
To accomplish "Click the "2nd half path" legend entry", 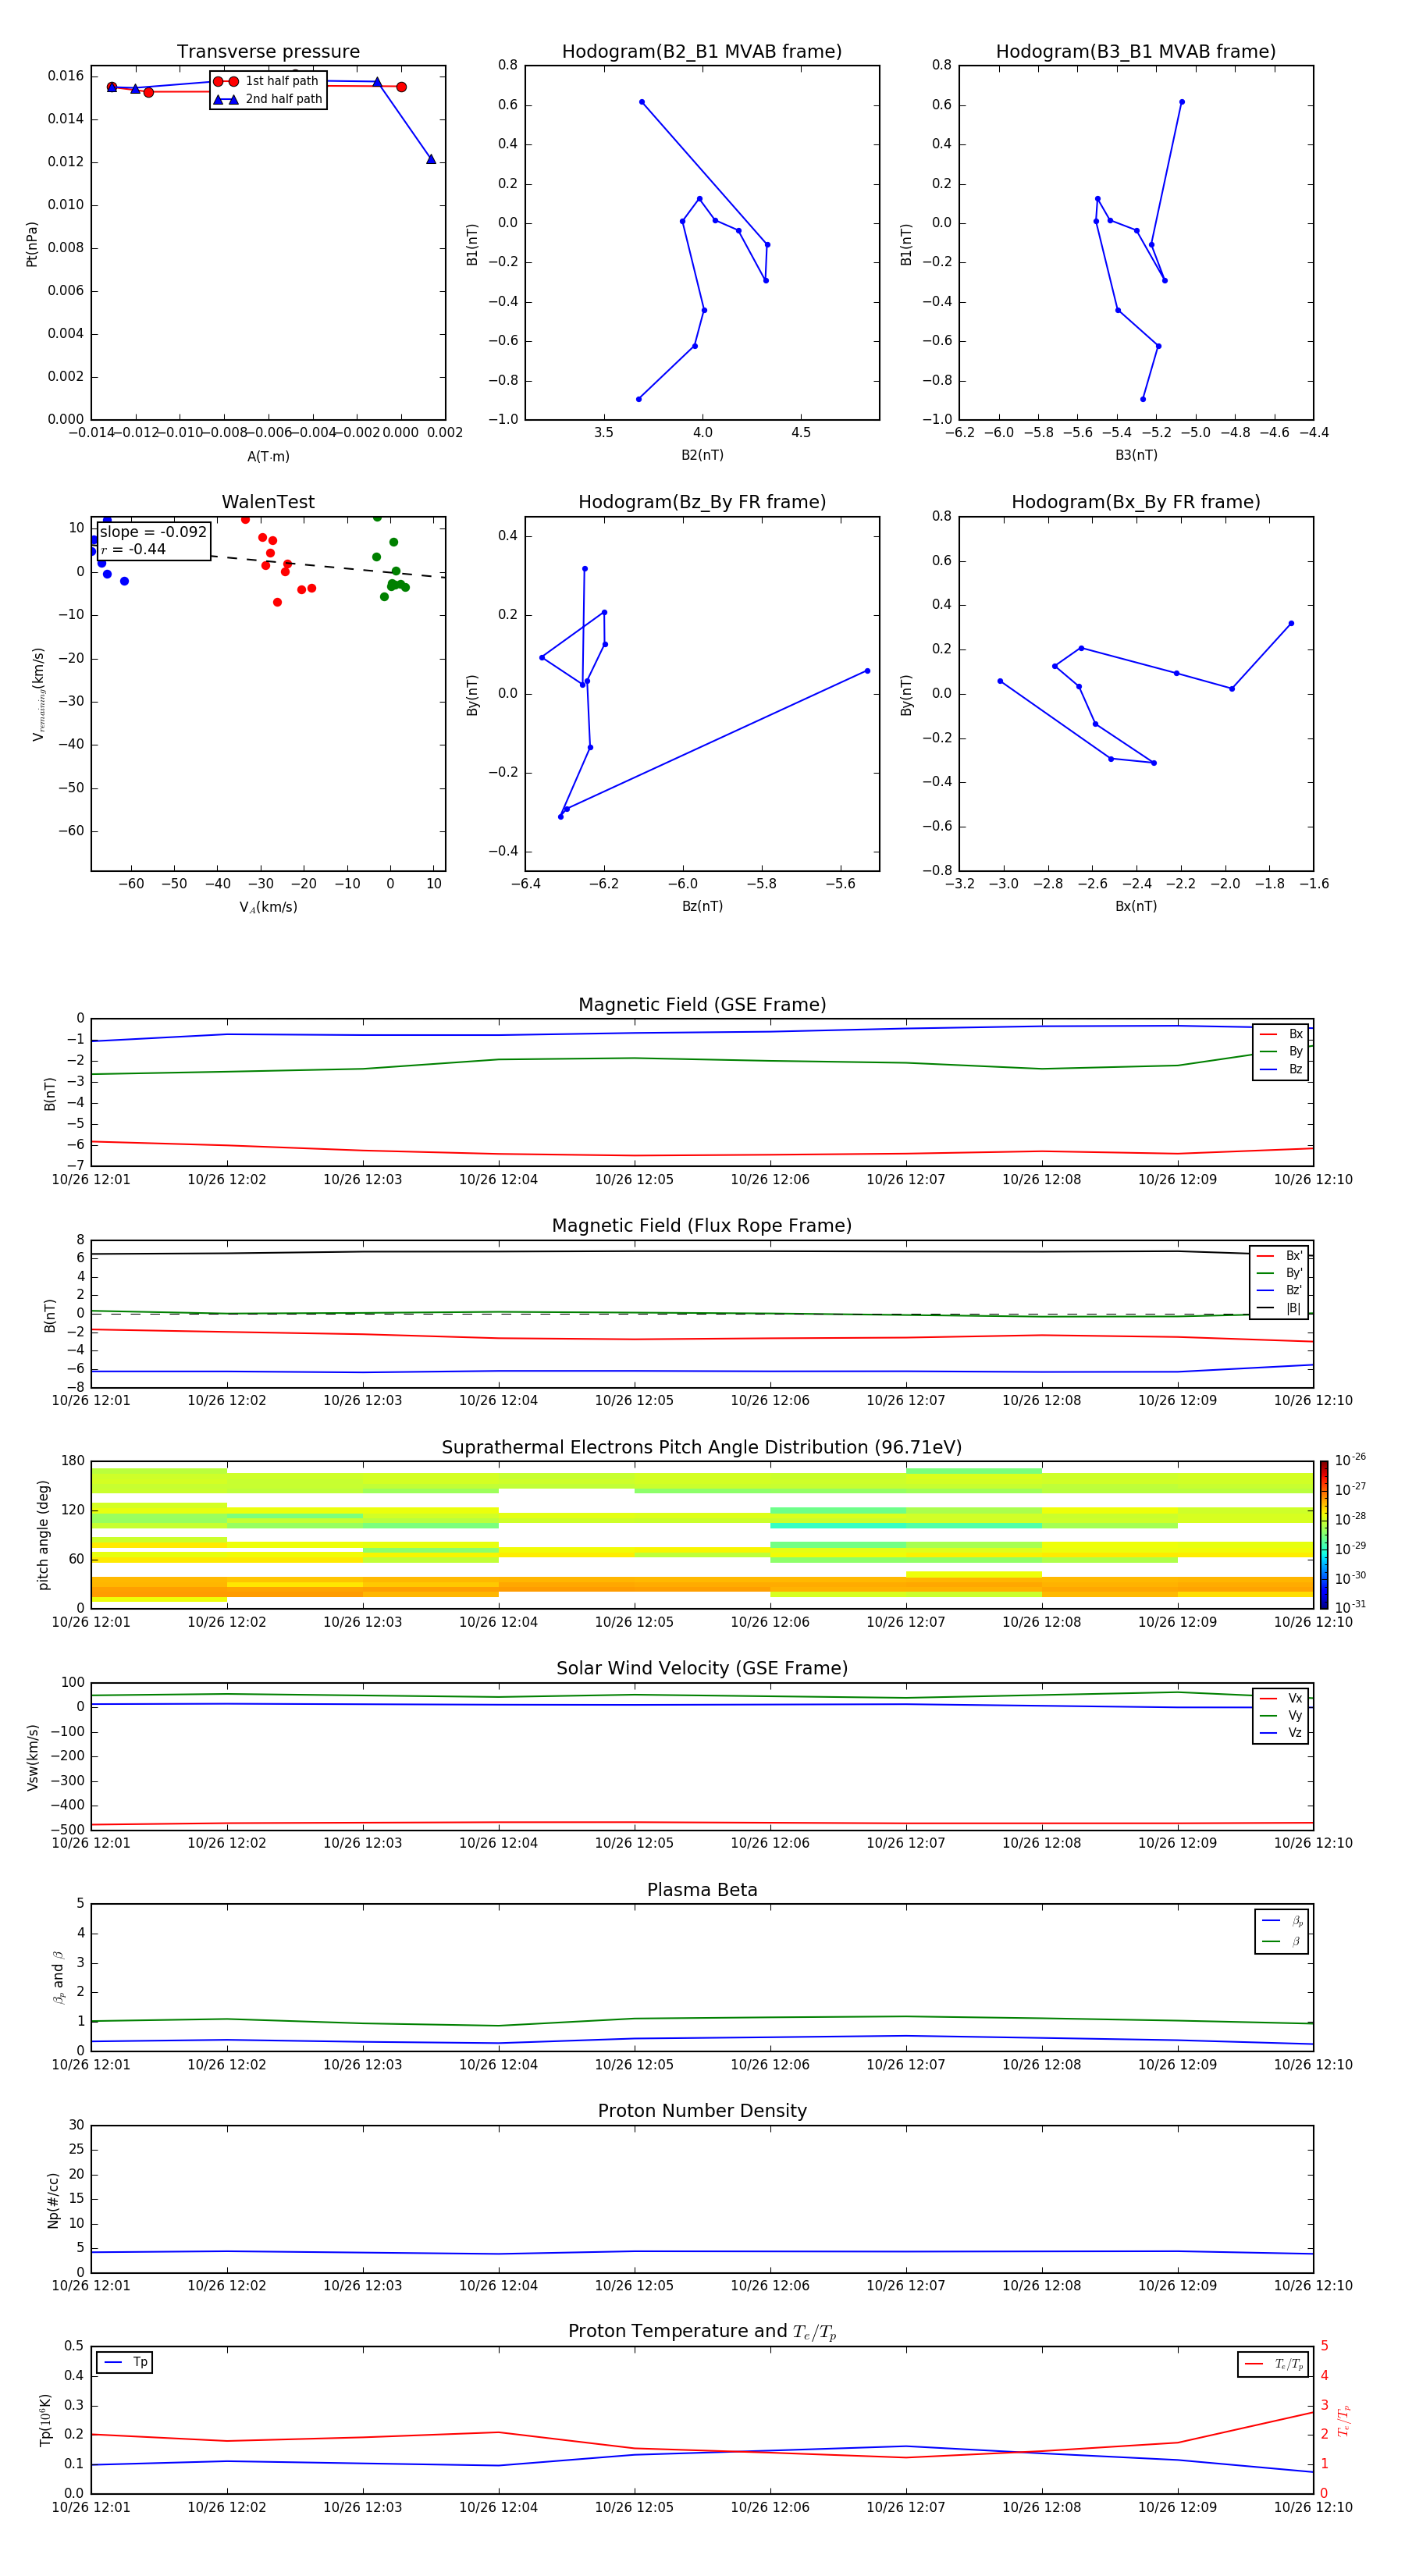I will coord(266,99).
